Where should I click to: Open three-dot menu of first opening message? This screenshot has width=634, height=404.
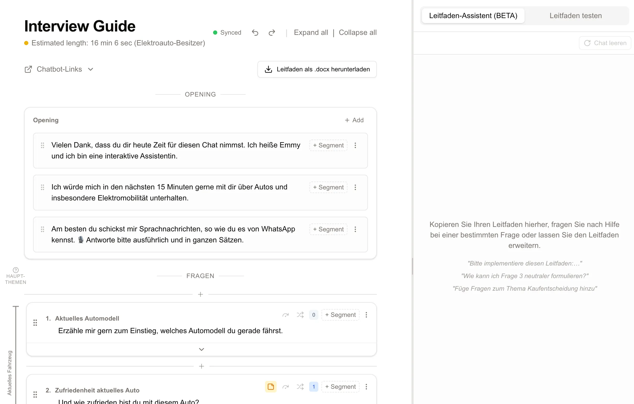(355, 145)
